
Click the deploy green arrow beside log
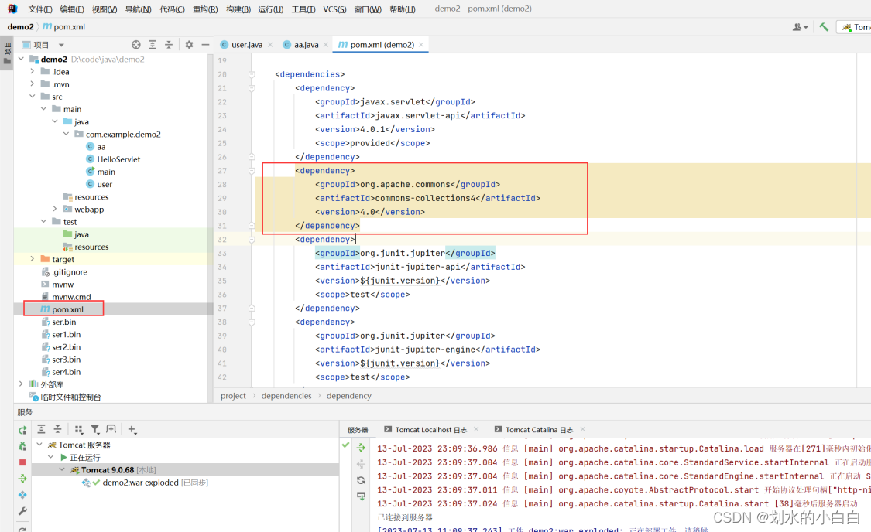click(361, 448)
